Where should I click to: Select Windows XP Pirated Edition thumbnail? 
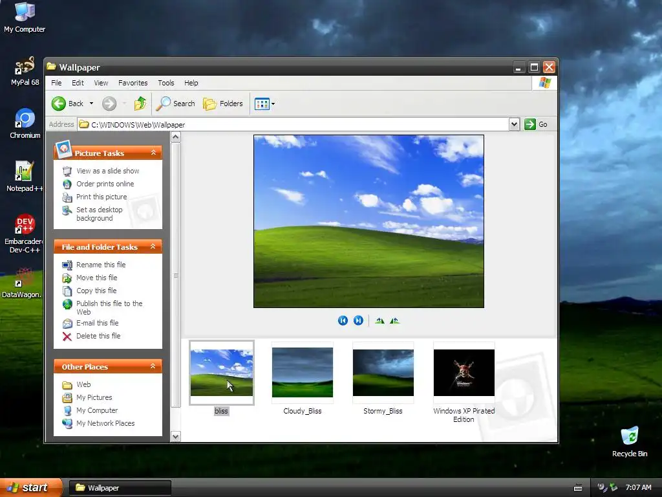pos(464,373)
